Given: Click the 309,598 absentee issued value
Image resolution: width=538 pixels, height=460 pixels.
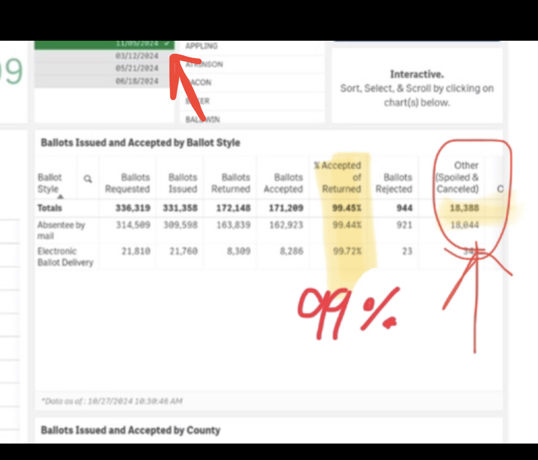Looking at the screenshot, I should click(x=180, y=225).
